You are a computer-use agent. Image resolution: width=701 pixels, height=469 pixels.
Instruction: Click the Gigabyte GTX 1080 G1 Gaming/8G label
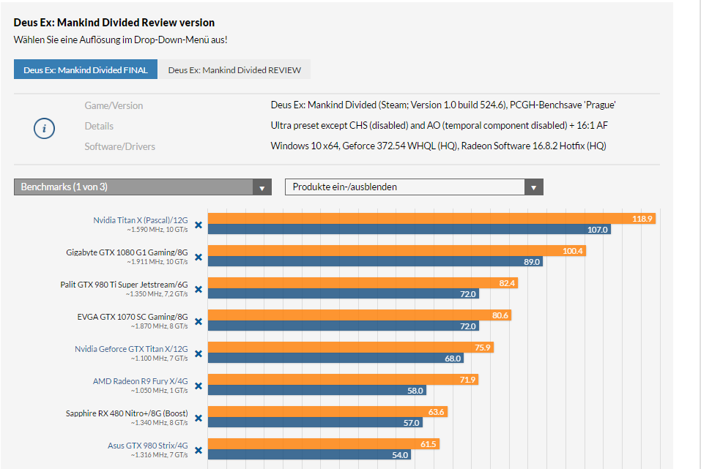[127, 252]
